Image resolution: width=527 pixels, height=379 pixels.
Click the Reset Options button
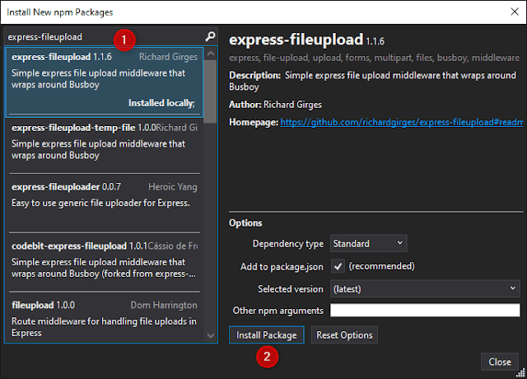click(x=344, y=335)
